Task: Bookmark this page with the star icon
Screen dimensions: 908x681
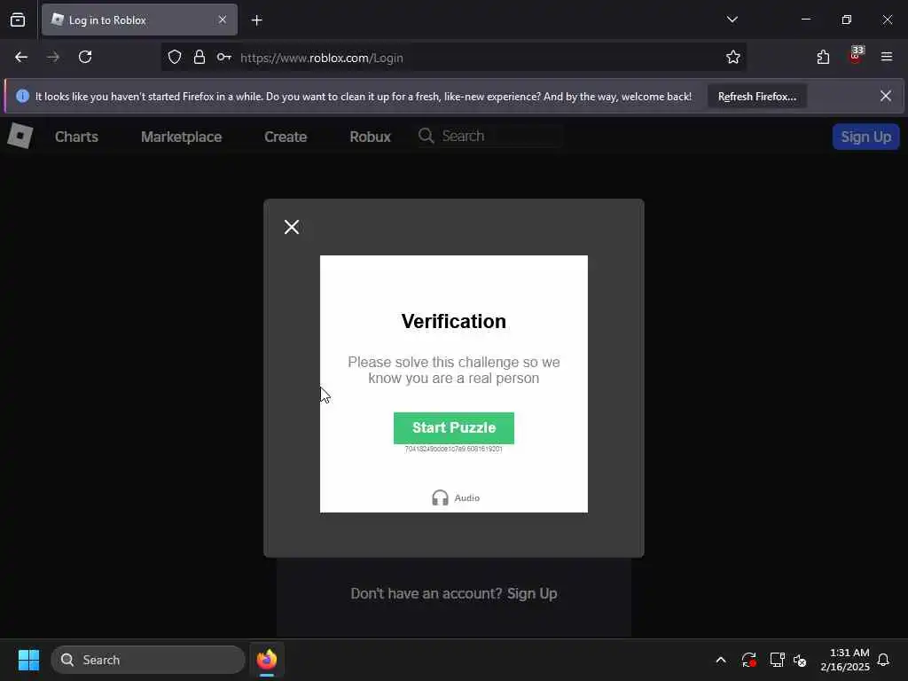Action: (733, 57)
